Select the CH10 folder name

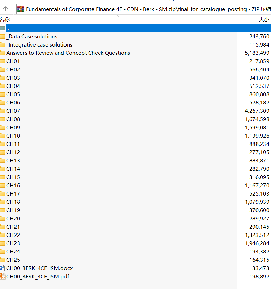pyautogui.click(x=13, y=136)
